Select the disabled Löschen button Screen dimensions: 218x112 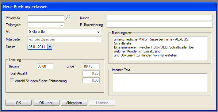pos(102,103)
